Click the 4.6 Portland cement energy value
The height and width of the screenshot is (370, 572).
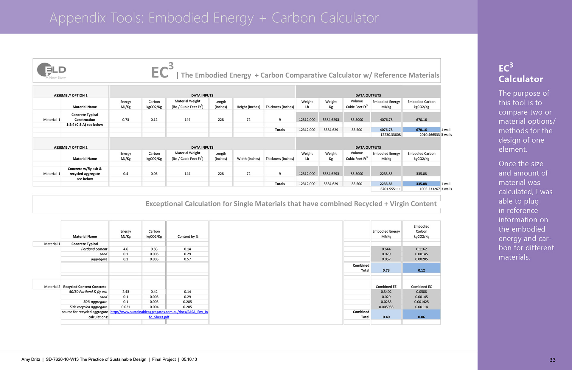[126, 249]
